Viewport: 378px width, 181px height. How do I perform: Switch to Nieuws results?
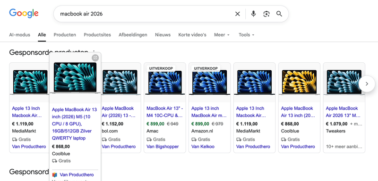163,35
